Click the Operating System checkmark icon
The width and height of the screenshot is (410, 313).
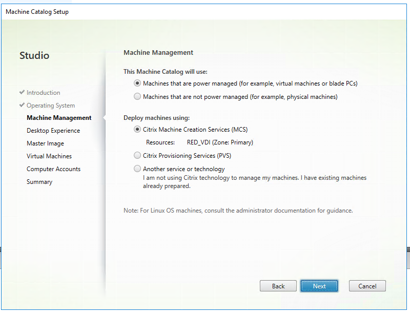pyautogui.click(x=22, y=105)
